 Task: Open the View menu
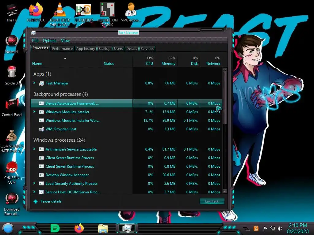(x=65, y=41)
